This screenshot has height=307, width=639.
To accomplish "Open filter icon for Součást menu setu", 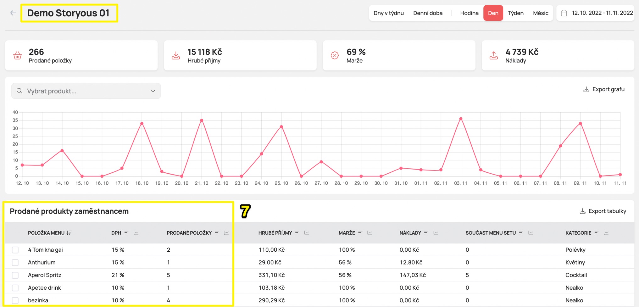I will coord(521,233).
